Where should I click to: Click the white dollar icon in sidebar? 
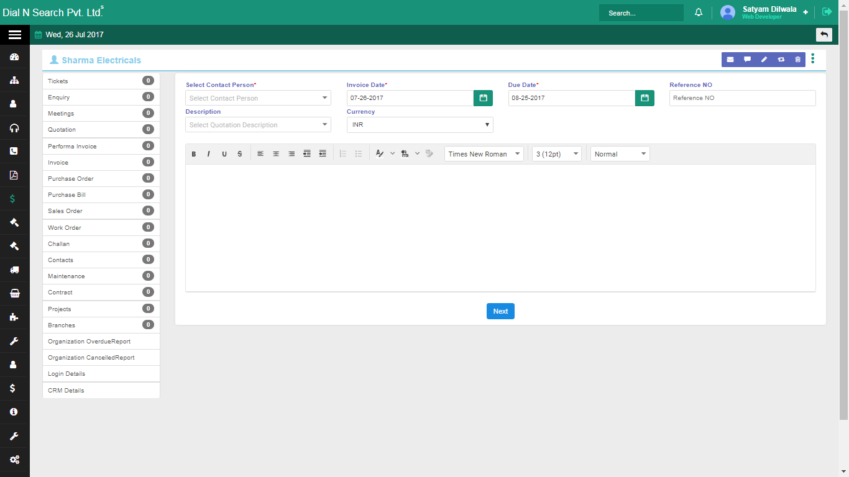(13, 388)
